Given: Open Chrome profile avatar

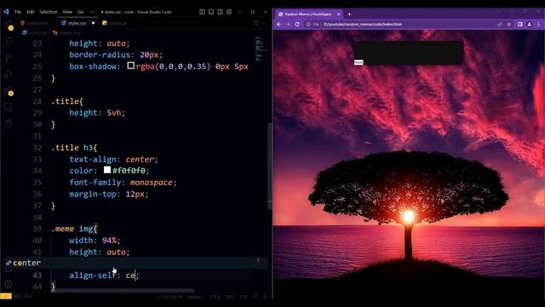Looking at the screenshot, I should coord(530,25).
